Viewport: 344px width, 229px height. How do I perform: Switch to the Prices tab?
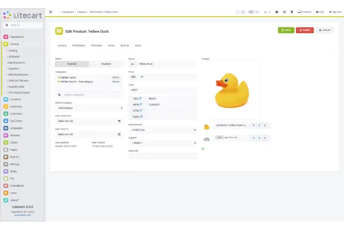pos(111,45)
